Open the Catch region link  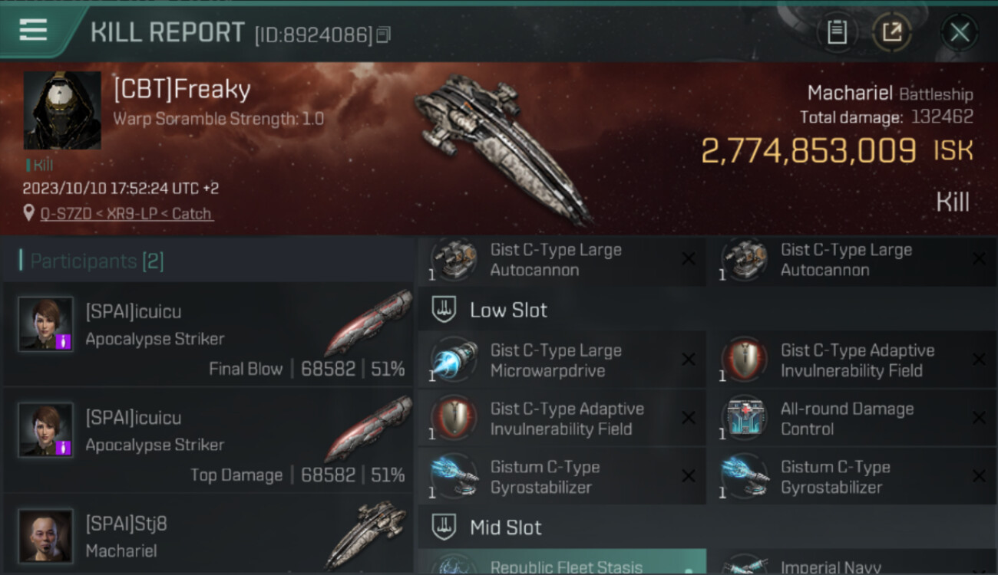coord(193,214)
